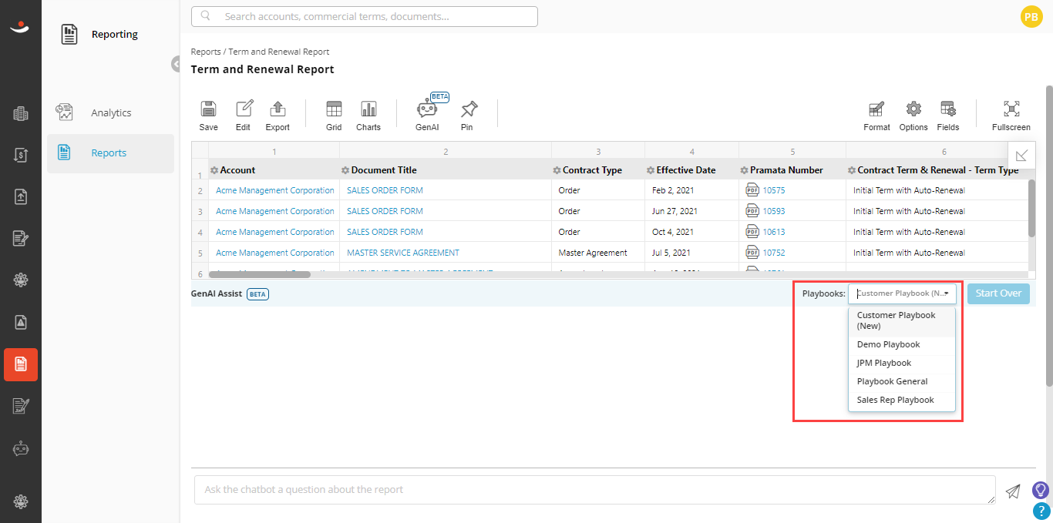Select the 'Feb 2, 2021' date cell
The height and width of the screenshot is (523, 1053).
[672, 190]
